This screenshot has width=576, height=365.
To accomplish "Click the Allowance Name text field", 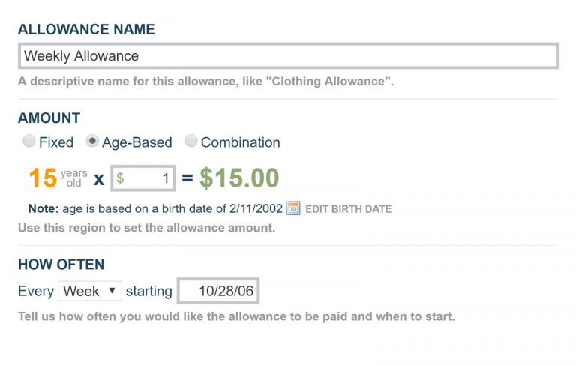I will pos(288,55).
